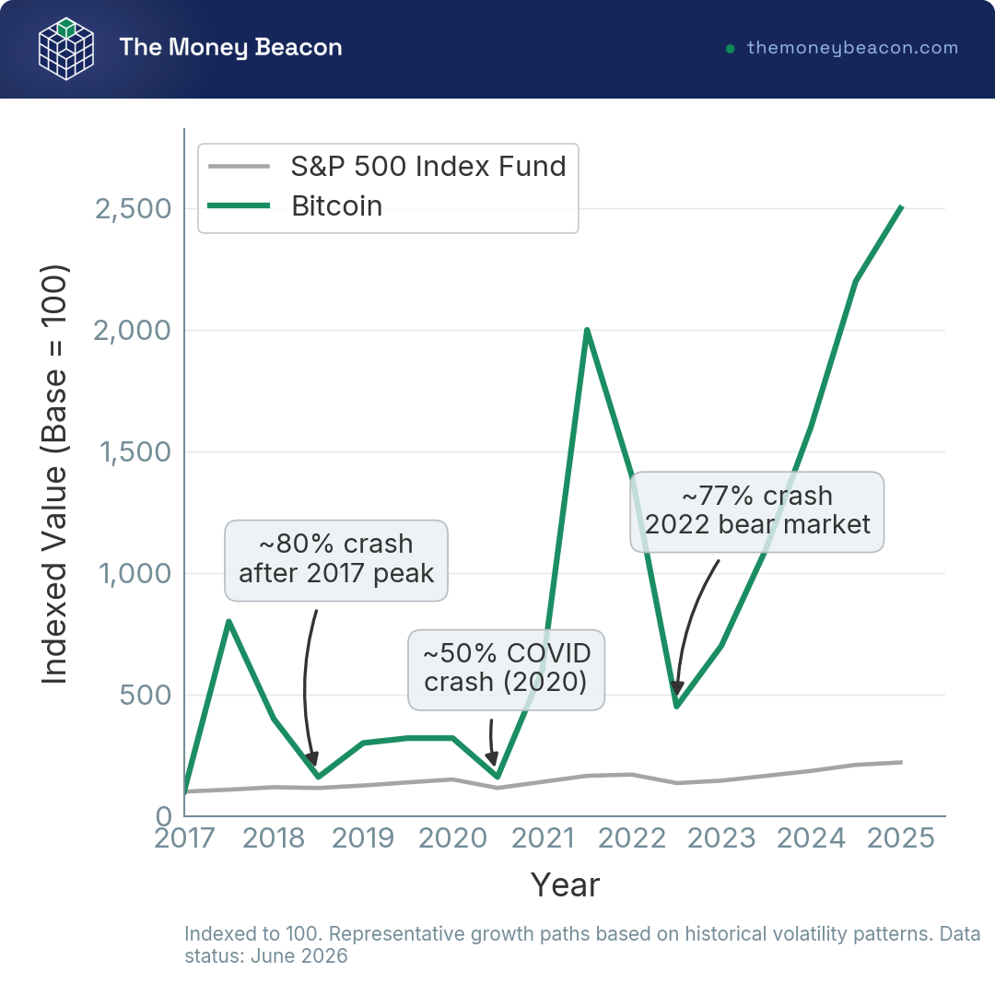Image resolution: width=995 pixels, height=995 pixels.
Task: Click the 2,500 y-axis tick label
Action: pyautogui.click(x=134, y=209)
